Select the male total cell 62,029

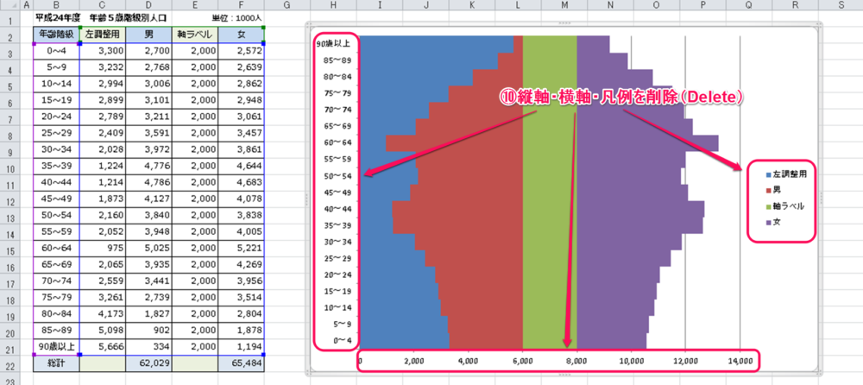[148, 366]
